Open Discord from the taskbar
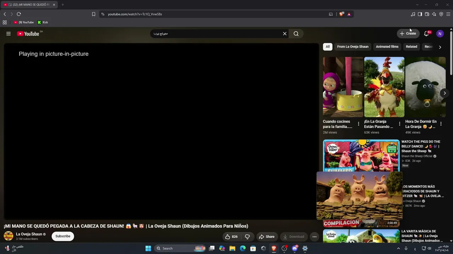 pyautogui.click(x=294, y=248)
